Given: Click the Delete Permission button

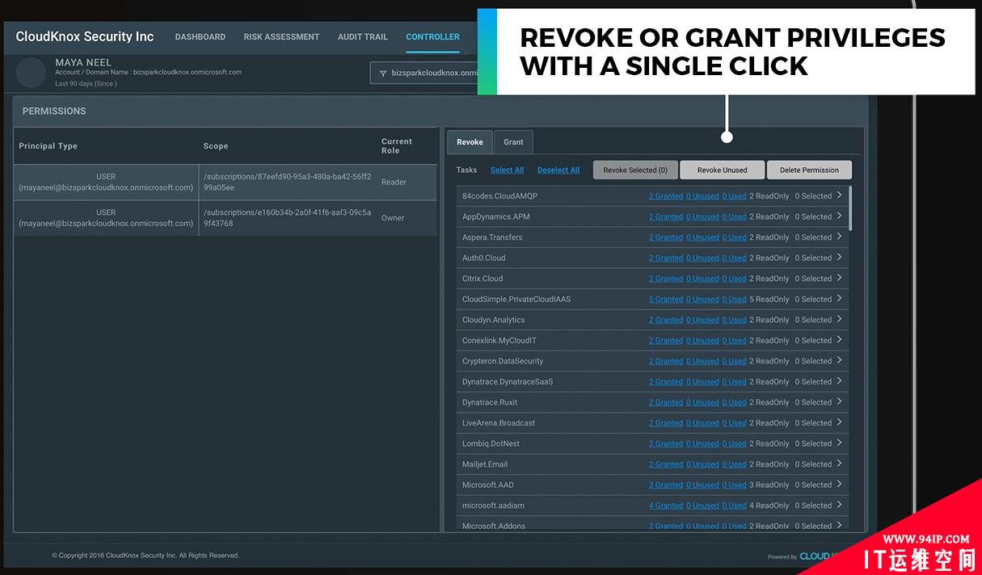Looking at the screenshot, I should [x=809, y=170].
